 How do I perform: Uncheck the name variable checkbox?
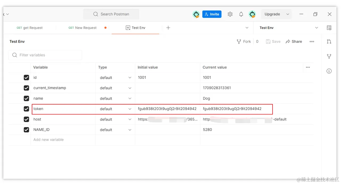pyautogui.click(x=26, y=98)
